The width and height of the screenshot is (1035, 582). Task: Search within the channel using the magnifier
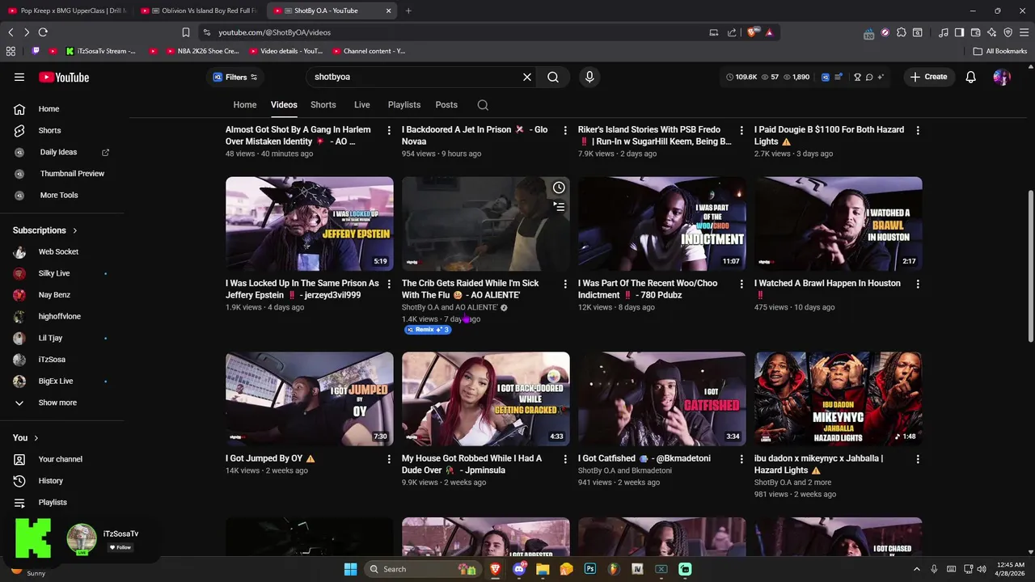[483, 105]
